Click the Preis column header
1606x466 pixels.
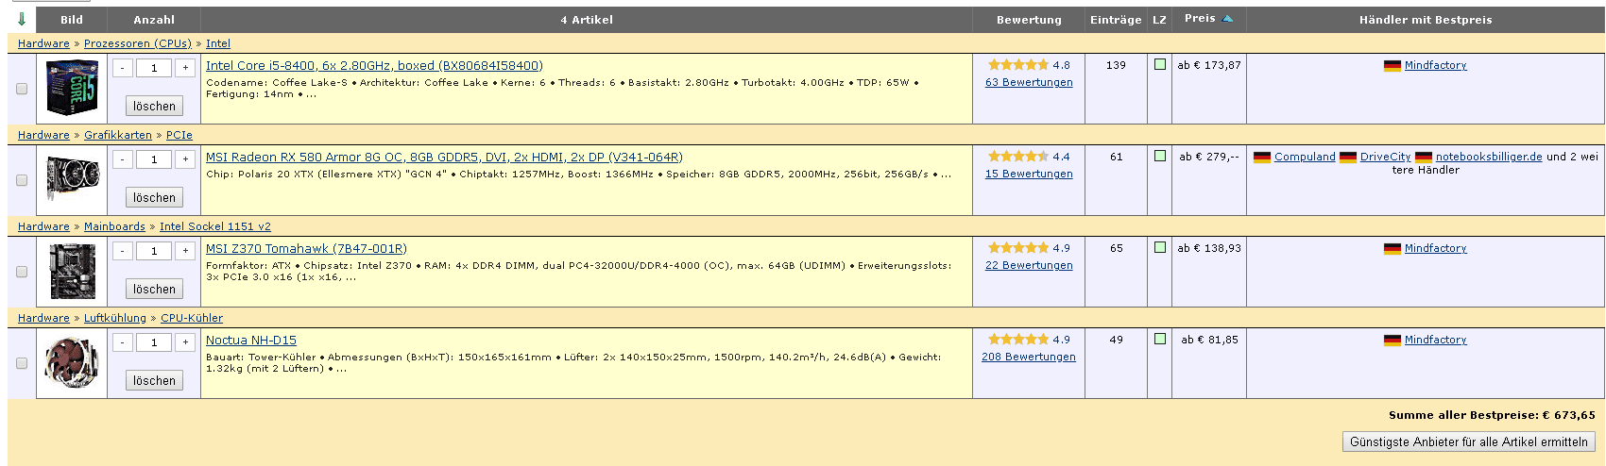pyautogui.click(x=1200, y=19)
